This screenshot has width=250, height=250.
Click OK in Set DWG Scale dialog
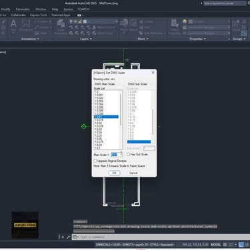point(115,173)
